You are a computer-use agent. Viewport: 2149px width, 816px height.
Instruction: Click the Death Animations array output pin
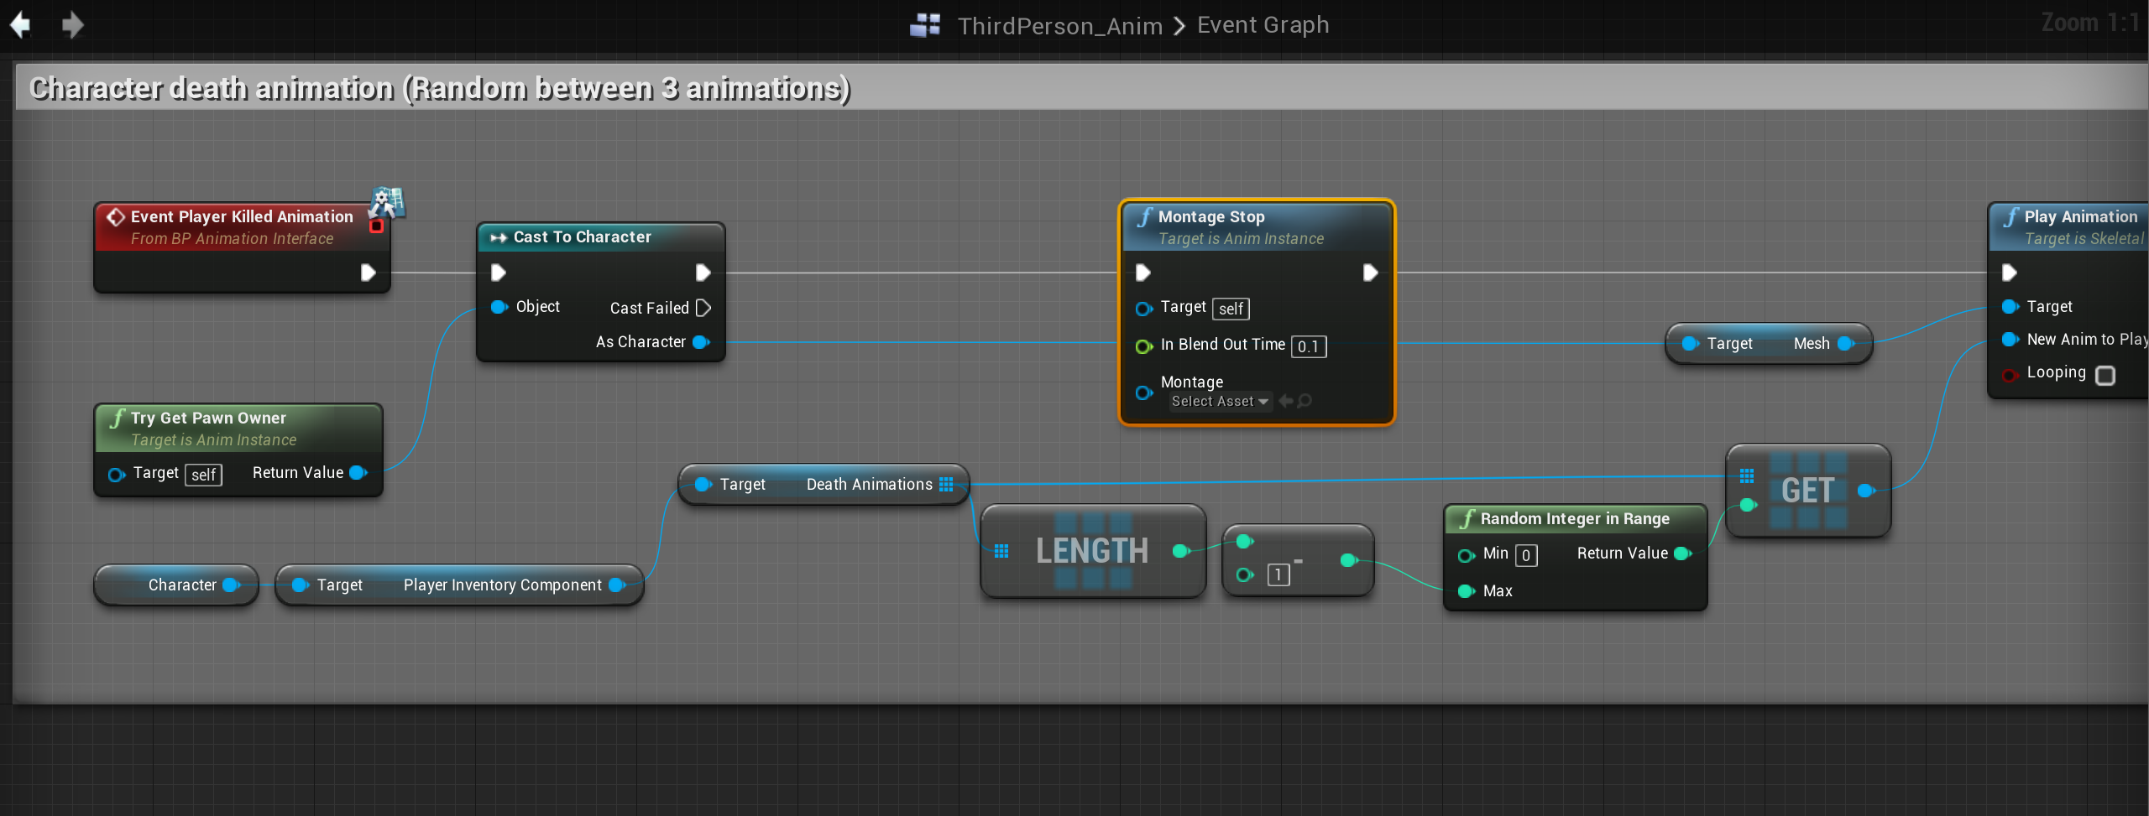[946, 485]
